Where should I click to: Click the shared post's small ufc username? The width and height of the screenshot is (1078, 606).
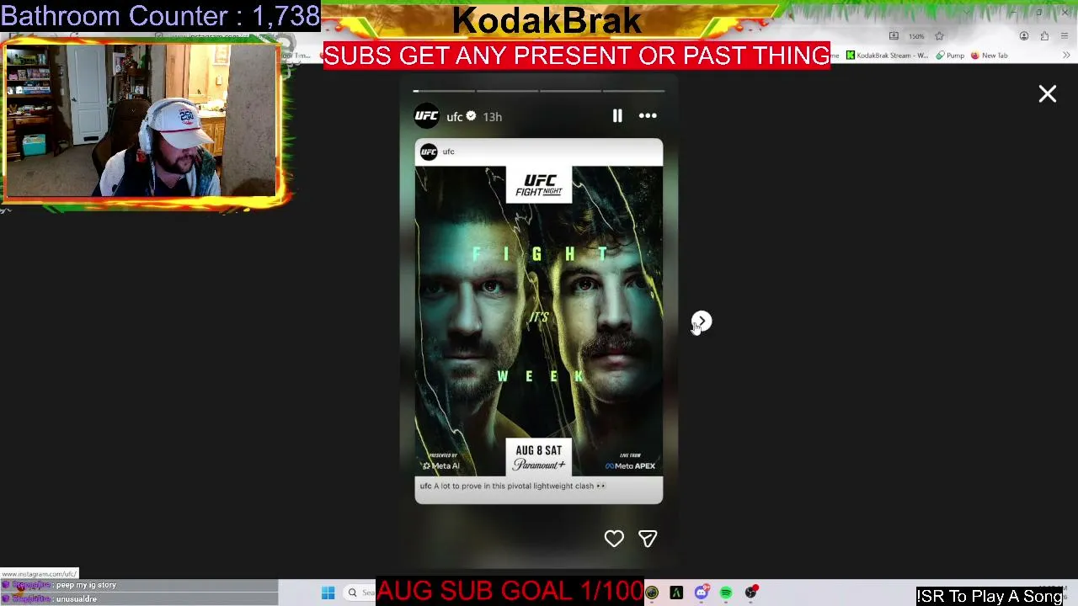[449, 152]
